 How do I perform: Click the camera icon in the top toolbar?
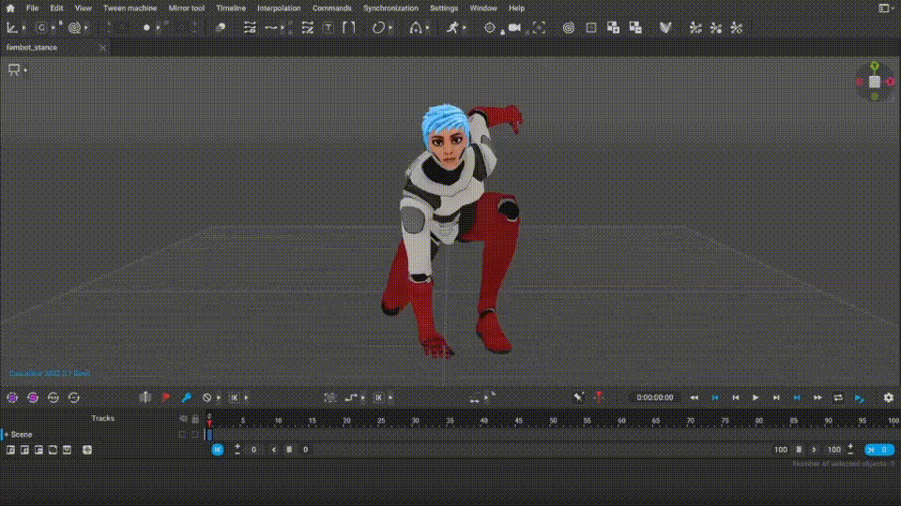pyautogui.click(x=514, y=28)
